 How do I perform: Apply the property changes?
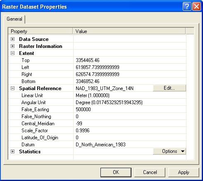184,172
